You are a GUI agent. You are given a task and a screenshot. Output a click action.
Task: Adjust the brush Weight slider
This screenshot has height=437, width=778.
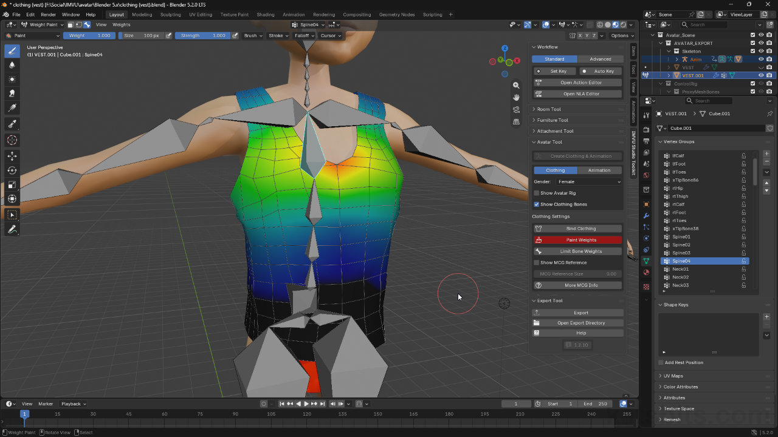coord(89,35)
